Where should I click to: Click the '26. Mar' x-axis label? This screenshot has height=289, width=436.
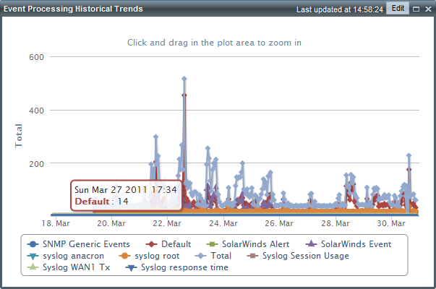[x=279, y=223]
